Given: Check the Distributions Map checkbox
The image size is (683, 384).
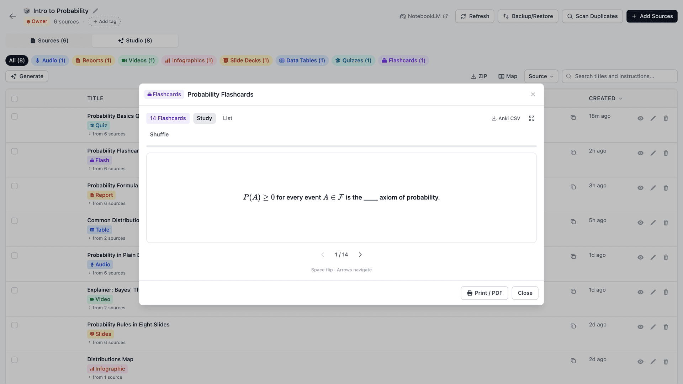Looking at the screenshot, I should 15,360.
